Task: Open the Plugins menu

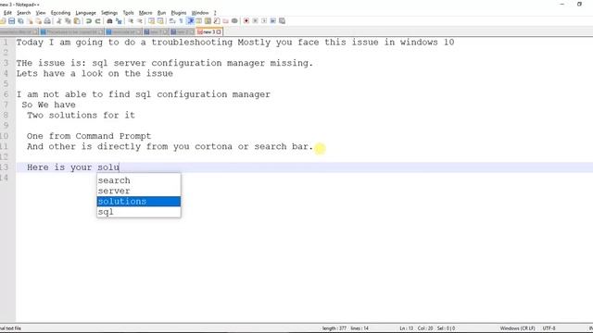Action: [x=179, y=13]
